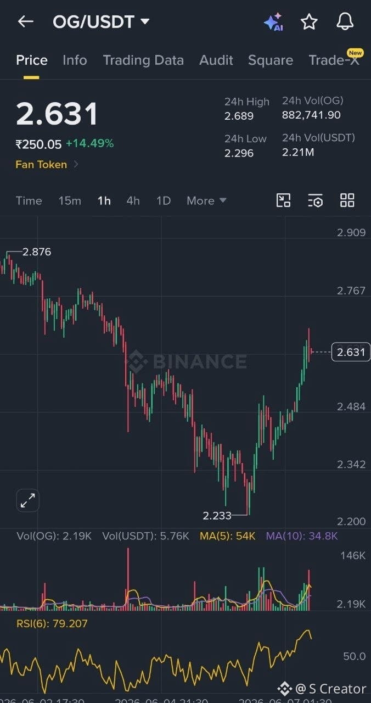The image size is (371, 703).
Task: Set a price alert with bell icon
Action: point(345,22)
